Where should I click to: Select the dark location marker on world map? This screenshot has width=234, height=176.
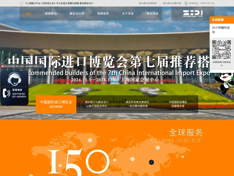click(x=151, y=162)
